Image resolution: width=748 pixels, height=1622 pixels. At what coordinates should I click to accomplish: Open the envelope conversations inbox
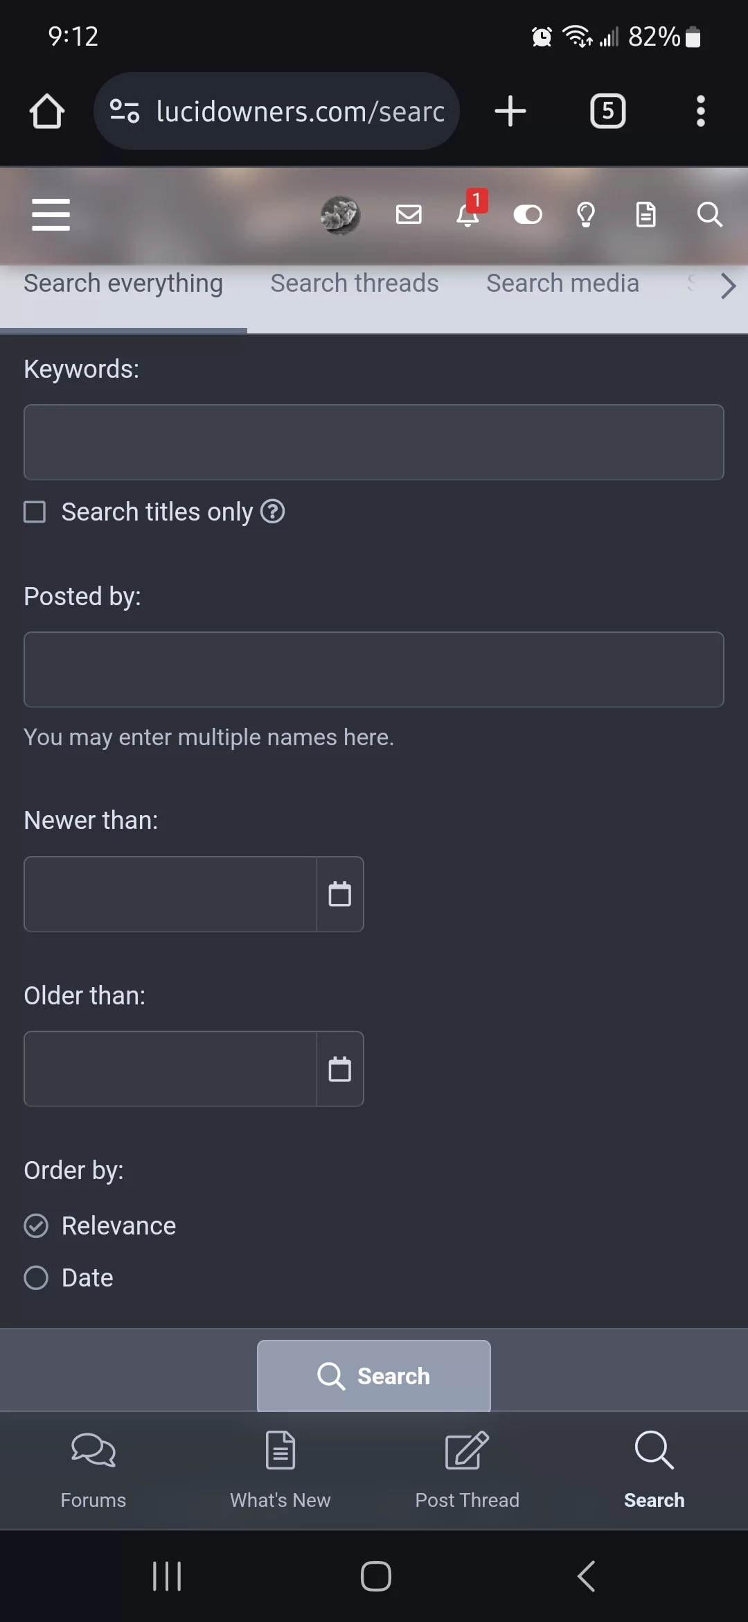point(409,215)
